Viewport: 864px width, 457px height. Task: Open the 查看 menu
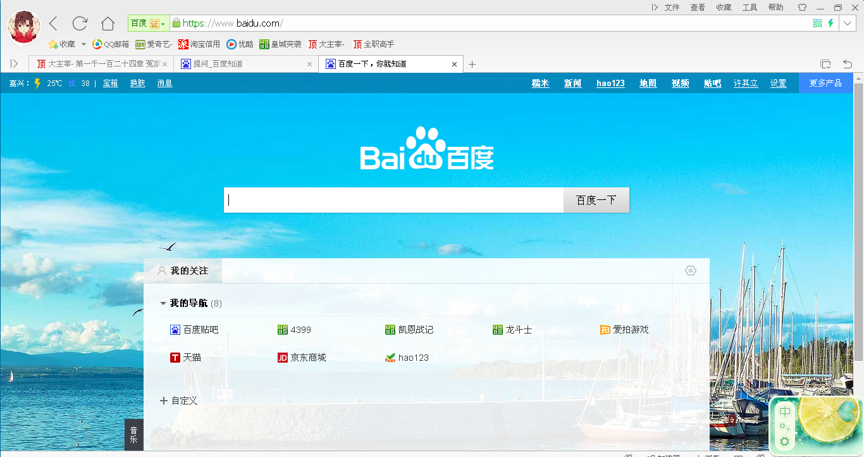coord(698,8)
